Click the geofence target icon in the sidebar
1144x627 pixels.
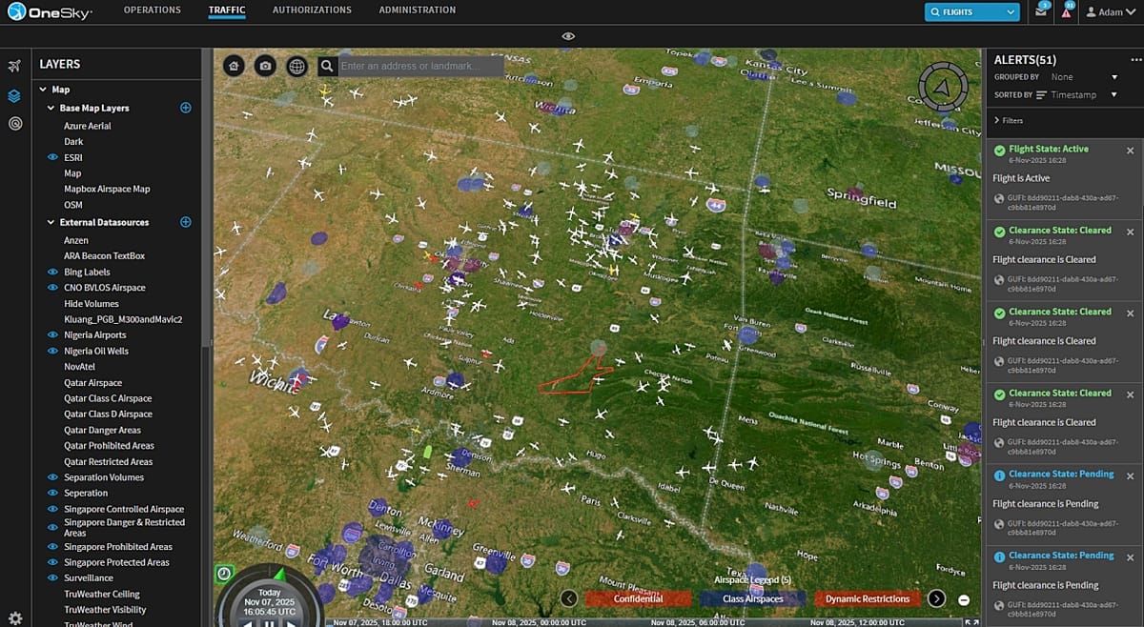coord(13,124)
